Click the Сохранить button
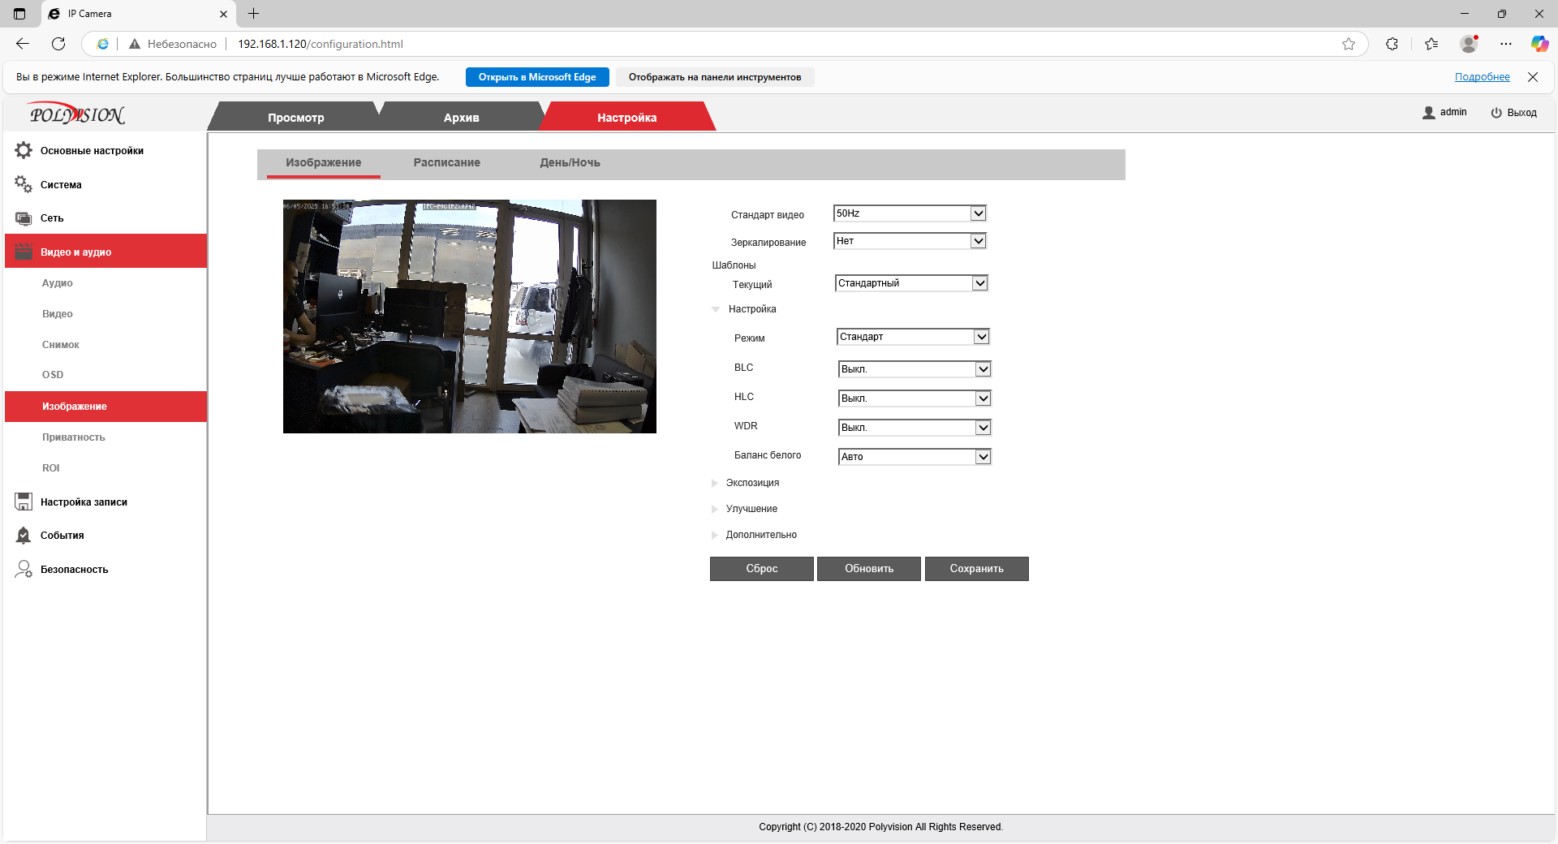Screen dimensions: 1558x844 tap(977, 569)
